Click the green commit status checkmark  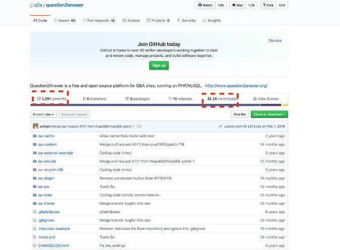coord(221,126)
